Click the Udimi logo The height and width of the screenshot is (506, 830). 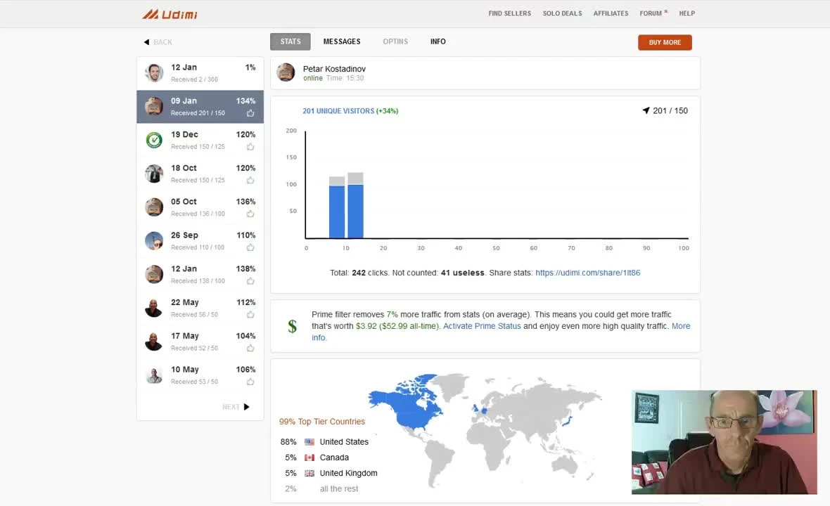click(x=170, y=14)
